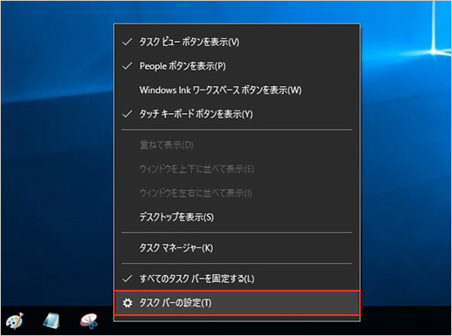Toggle タッチ キーボード ボタンを表示(Y)
Screen dimensions: 452x336
click(236, 114)
